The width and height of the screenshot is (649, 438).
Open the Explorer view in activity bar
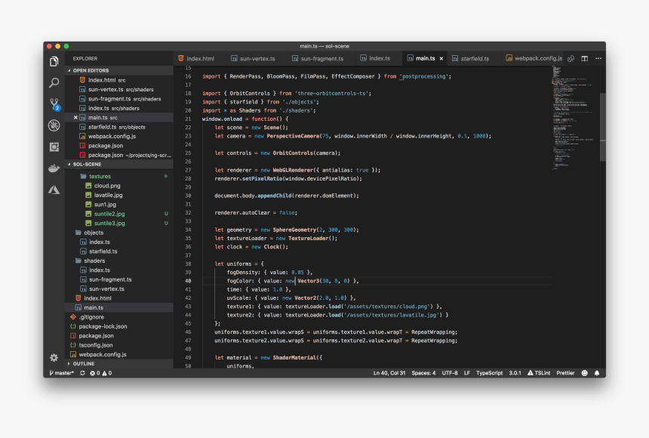pos(54,62)
